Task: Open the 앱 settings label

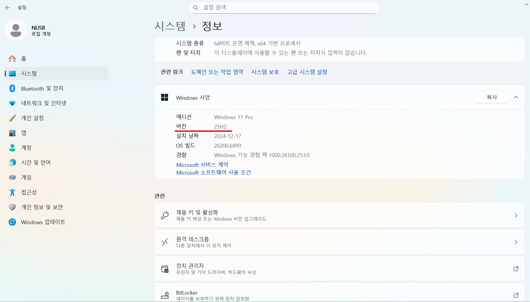Action: [24, 133]
